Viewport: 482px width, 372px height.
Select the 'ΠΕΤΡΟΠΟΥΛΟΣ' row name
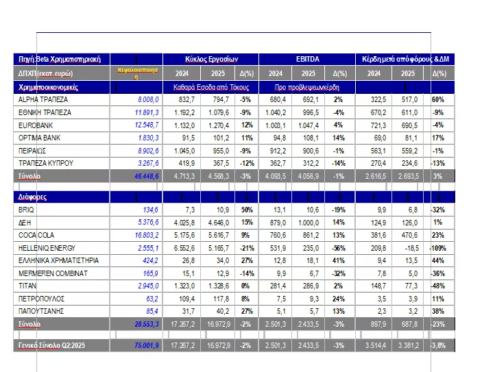click(x=41, y=299)
